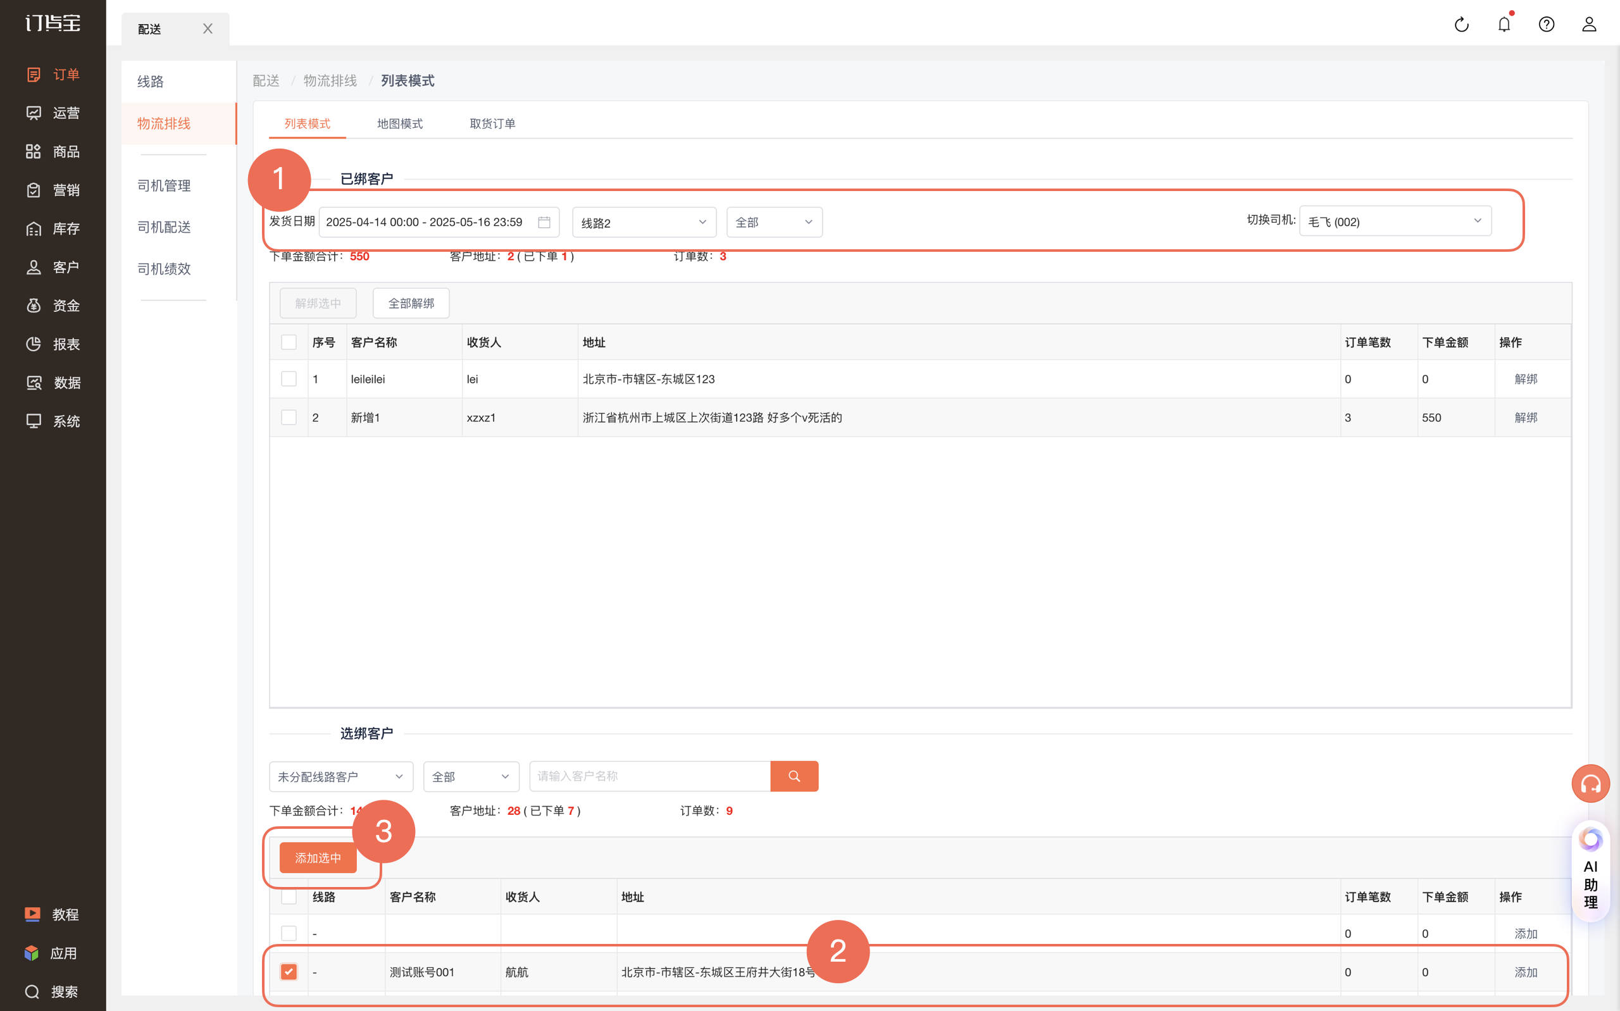Click the 请输入客户名称 search field
The height and width of the screenshot is (1011, 1620).
tap(650, 776)
